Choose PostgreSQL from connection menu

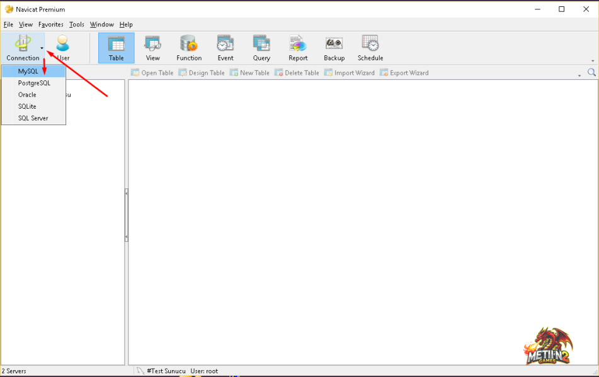point(33,83)
